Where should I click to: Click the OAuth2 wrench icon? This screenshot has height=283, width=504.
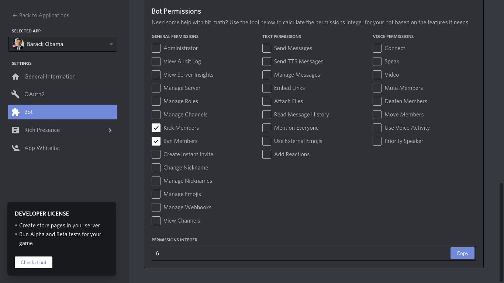[x=15, y=94]
